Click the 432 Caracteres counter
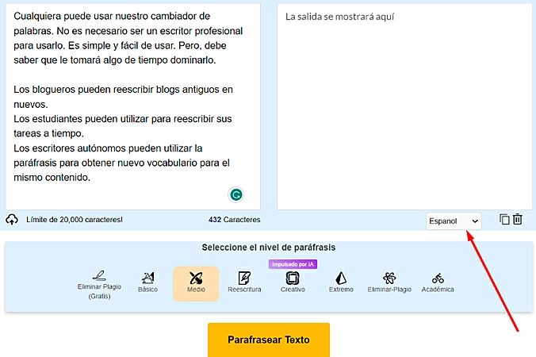Viewport: 536px width, 357px height. 234,220
